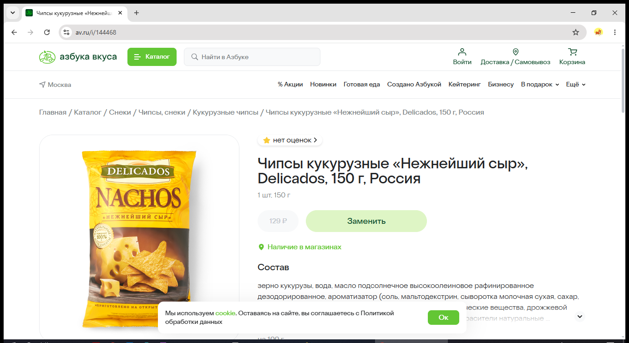Click the 129 ₽ price label
Viewport: 629px width, 343px height.
[x=278, y=221]
